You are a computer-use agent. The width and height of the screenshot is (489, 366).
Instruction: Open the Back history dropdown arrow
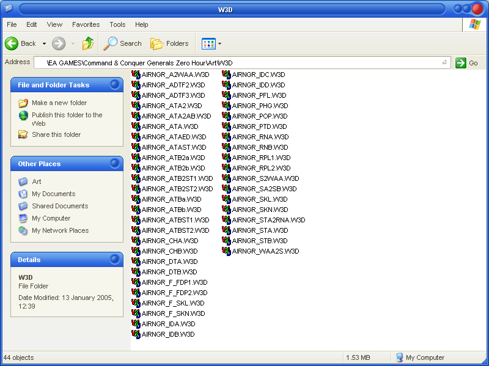pyautogui.click(x=44, y=43)
